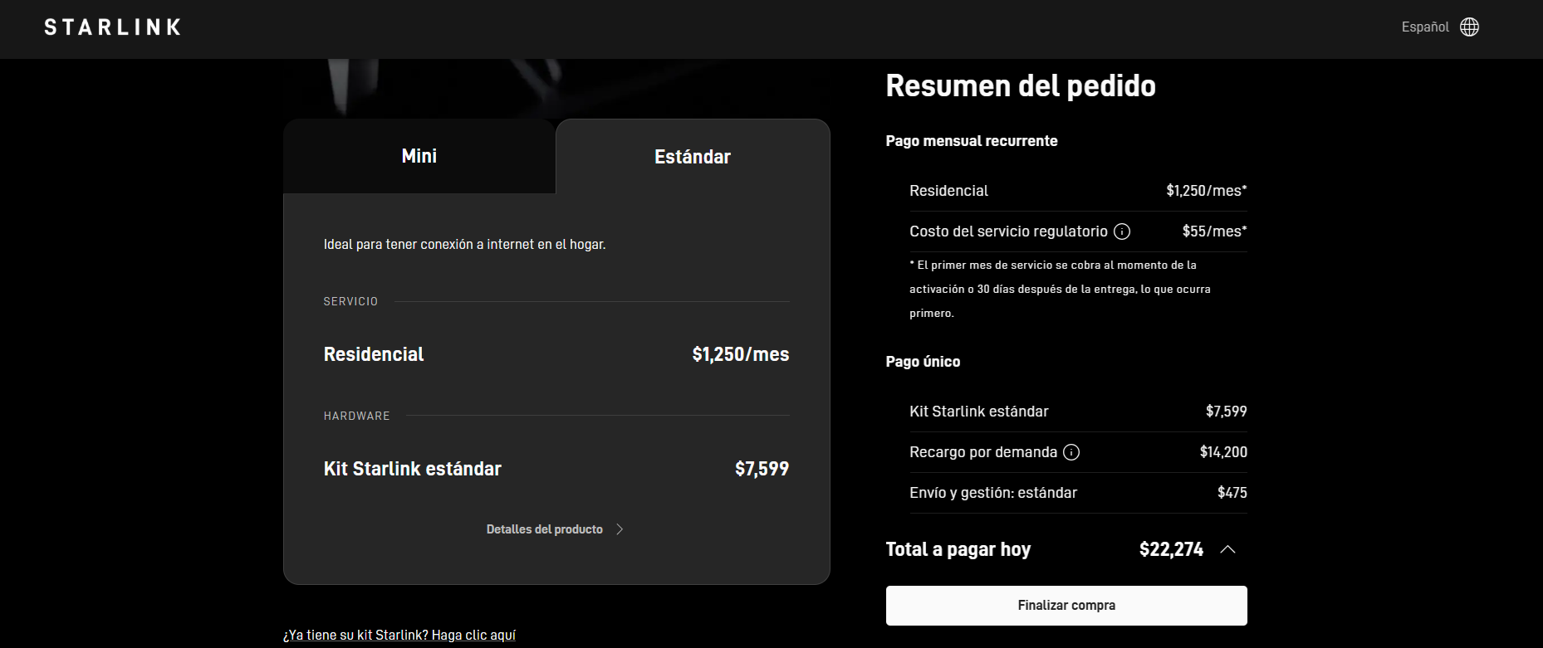1543x648 pixels.
Task: Click the Residencial row in order summary
Action: pos(1078,191)
